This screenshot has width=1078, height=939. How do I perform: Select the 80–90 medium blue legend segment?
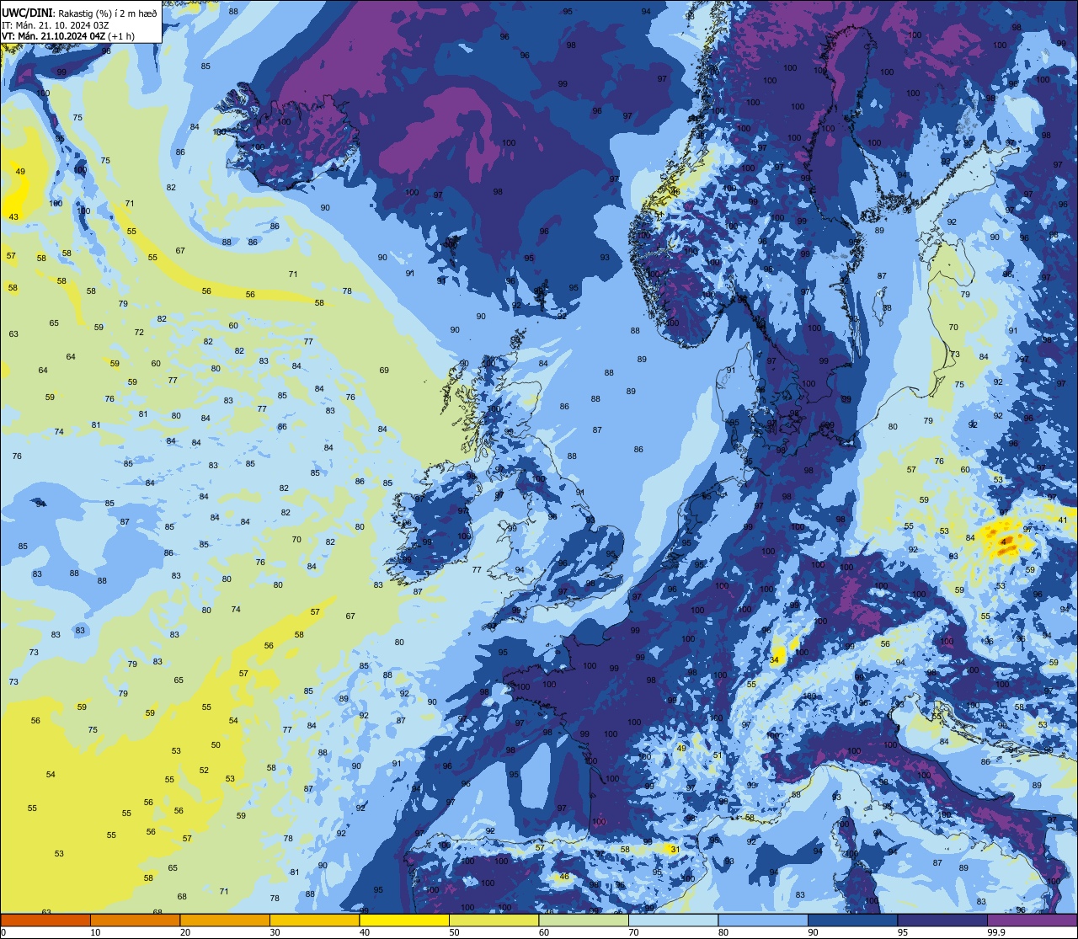[763, 920]
